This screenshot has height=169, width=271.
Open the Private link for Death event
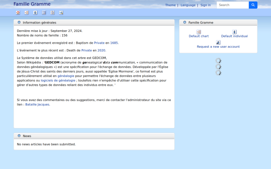coord(87,50)
